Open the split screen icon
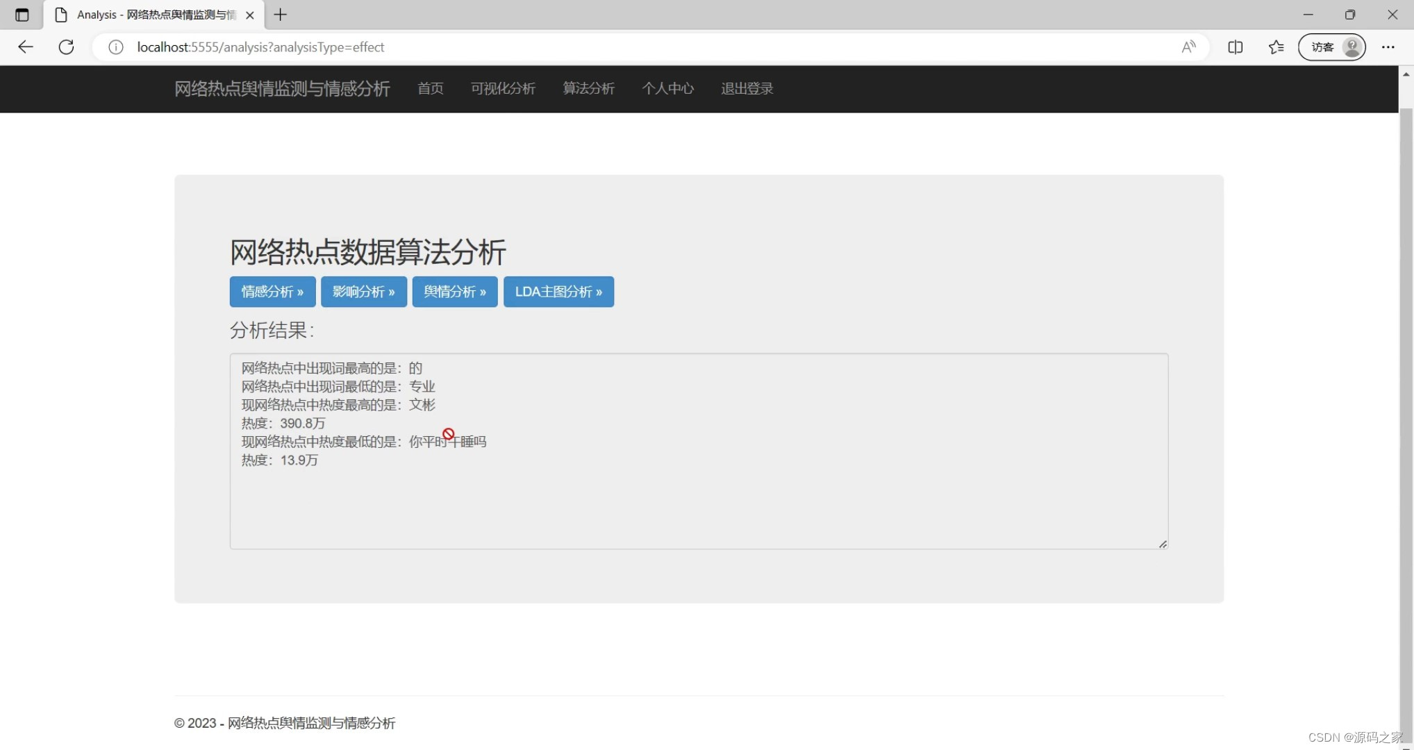 (1236, 47)
